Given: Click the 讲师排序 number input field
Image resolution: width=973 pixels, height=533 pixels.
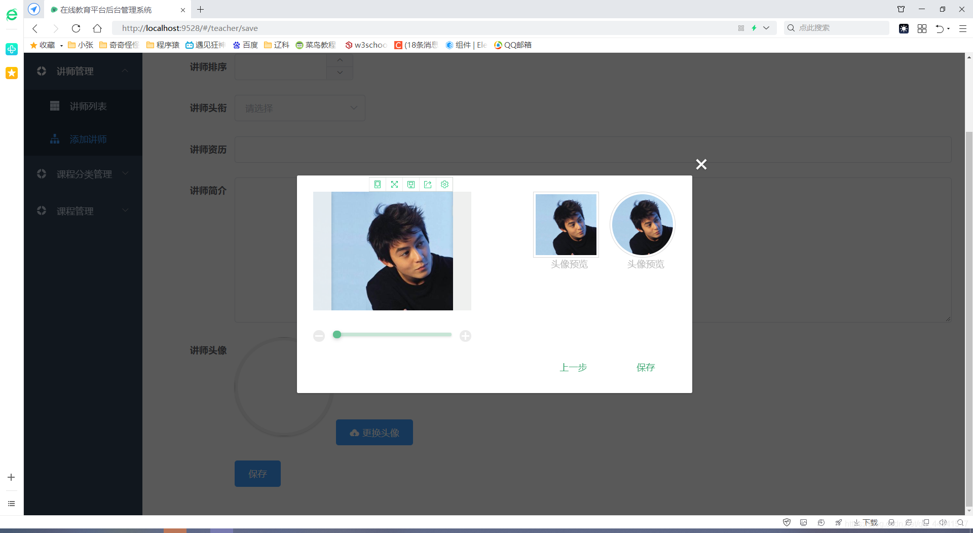Looking at the screenshot, I should tap(281, 67).
